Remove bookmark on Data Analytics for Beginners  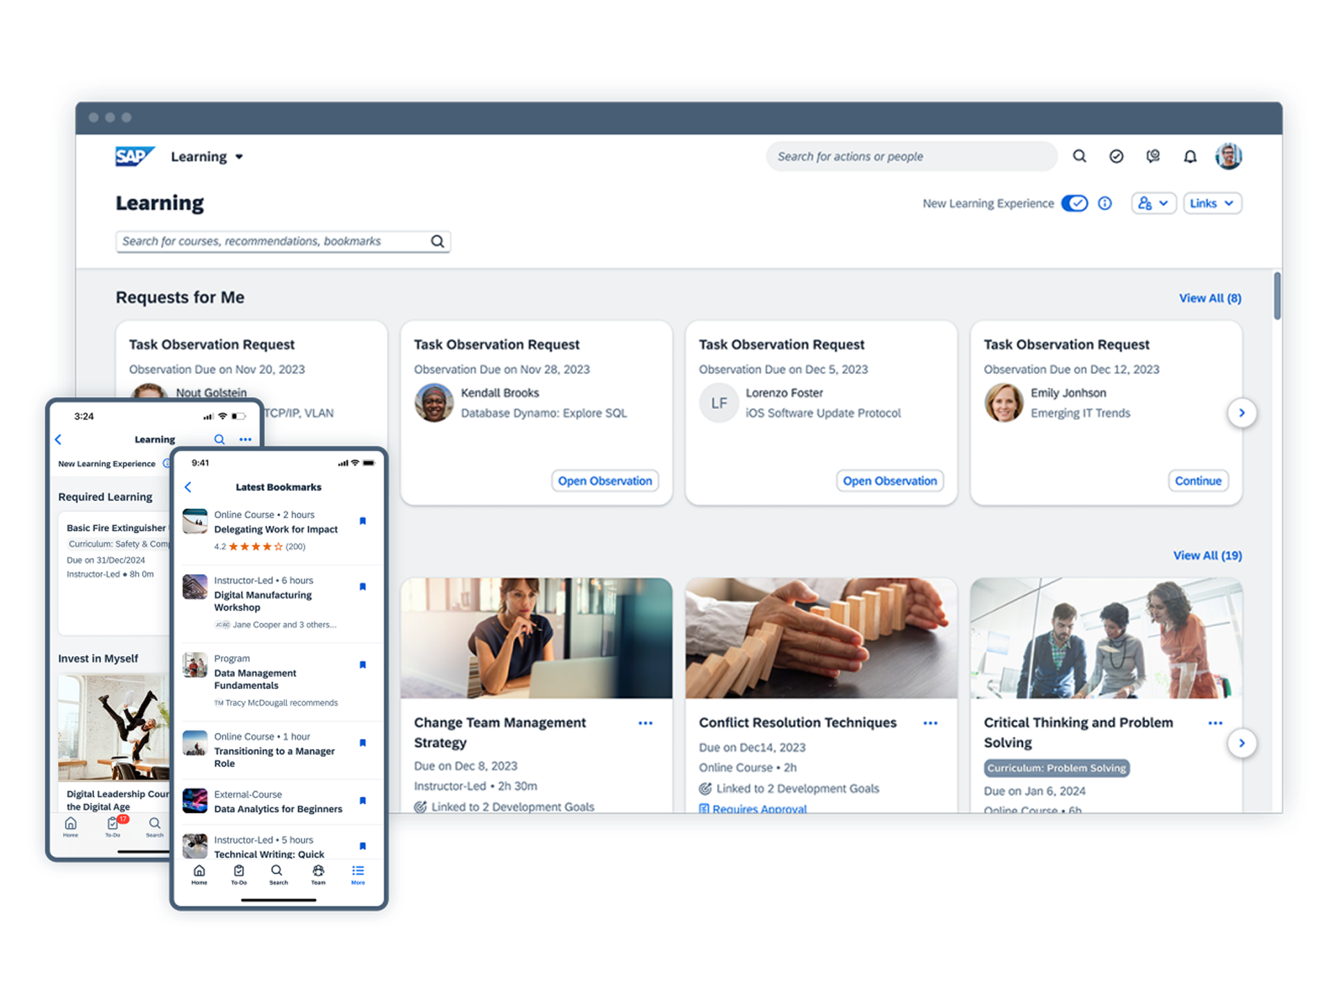coord(362,800)
